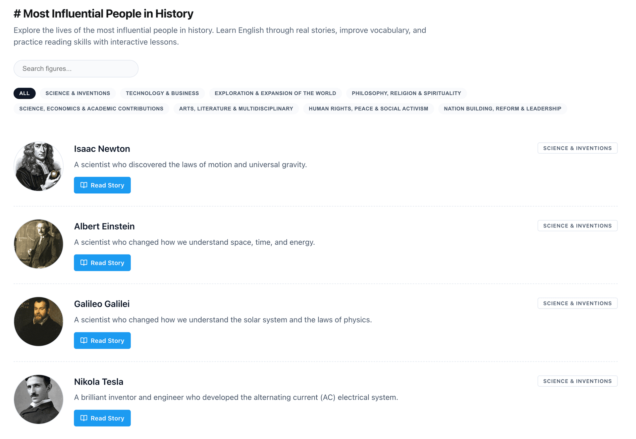Click the book icon in Albert Einstein's Read Story
Screen dimensions: 636x439
[x=84, y=263]
